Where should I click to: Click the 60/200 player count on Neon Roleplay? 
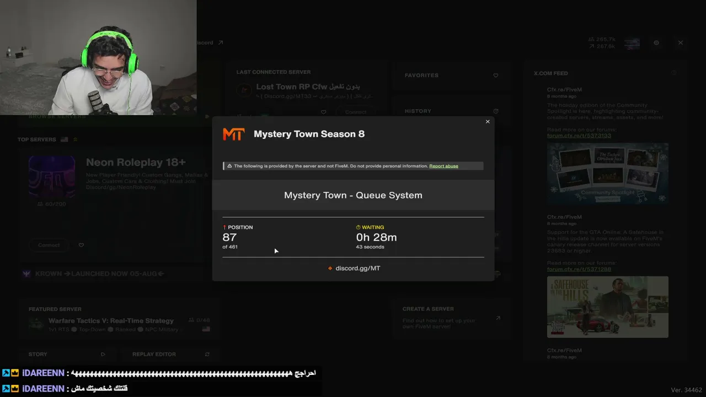tap(51, 204)
